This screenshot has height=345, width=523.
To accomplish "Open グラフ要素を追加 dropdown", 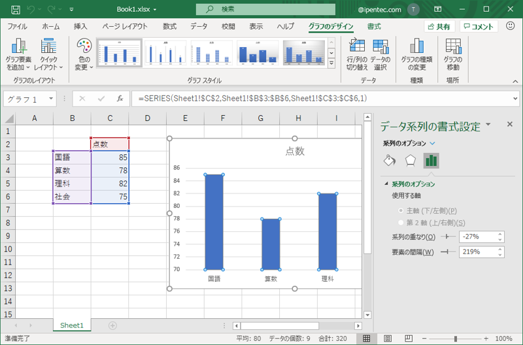I will (x=18, y=54).
